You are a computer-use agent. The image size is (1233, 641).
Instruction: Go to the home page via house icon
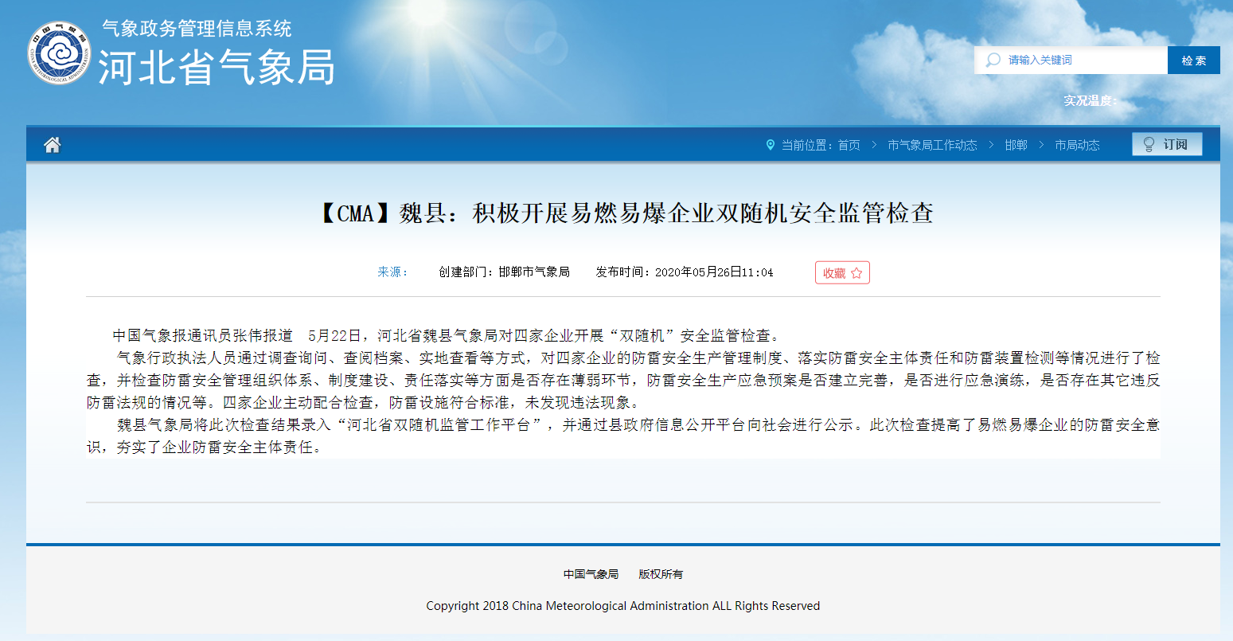point(53,144)
